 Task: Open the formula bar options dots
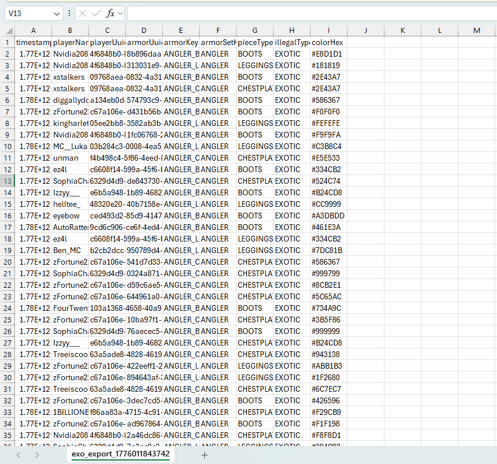pyautogui.click(x=69, y=13)
